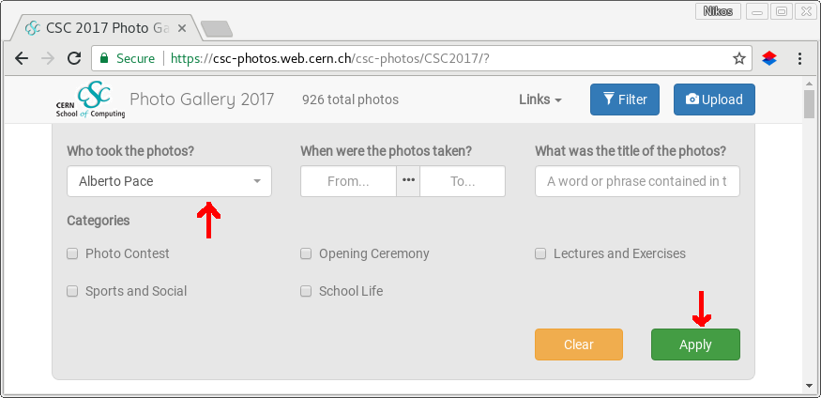Screen dimensions: 821x398
Task: Click the photo title search field
Action: point(637,181)
